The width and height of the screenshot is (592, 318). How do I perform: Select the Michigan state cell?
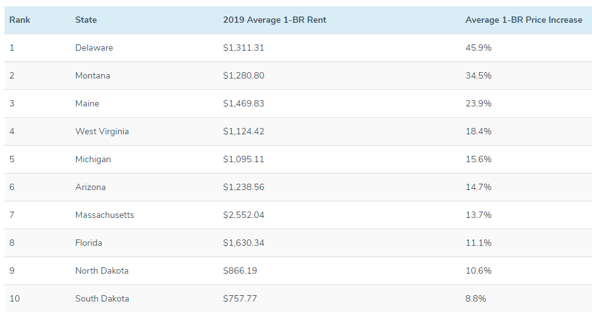(x=93, y=159)
